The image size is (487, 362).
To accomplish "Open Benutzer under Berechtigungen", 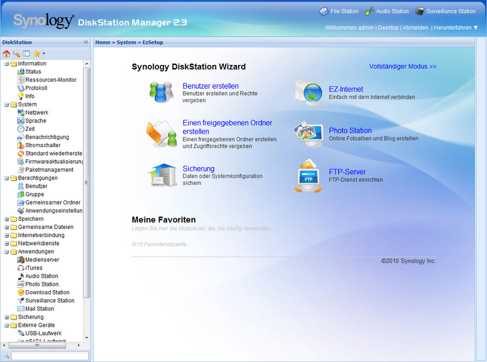I will pos(32,186).
